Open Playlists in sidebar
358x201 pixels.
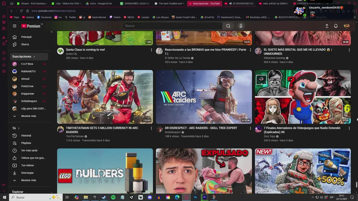point(29,143)
